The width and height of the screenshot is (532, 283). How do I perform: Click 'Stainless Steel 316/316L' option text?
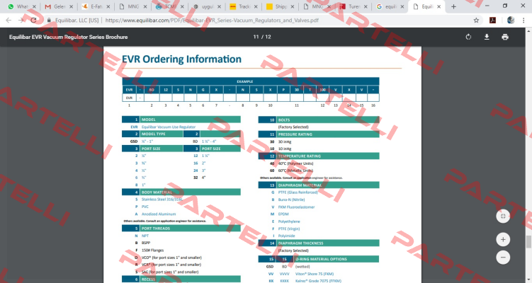tap(162, 200)
